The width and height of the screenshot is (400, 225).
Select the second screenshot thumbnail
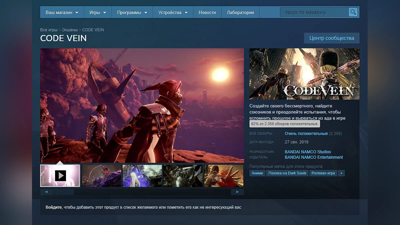(x=102, y=175)
